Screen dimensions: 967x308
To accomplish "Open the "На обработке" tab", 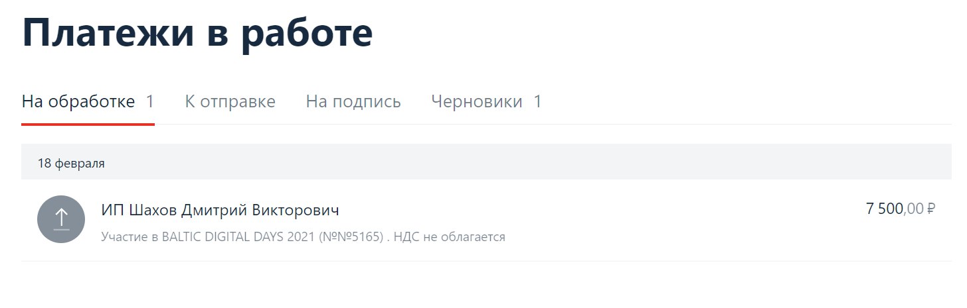I will coord(78,102).
